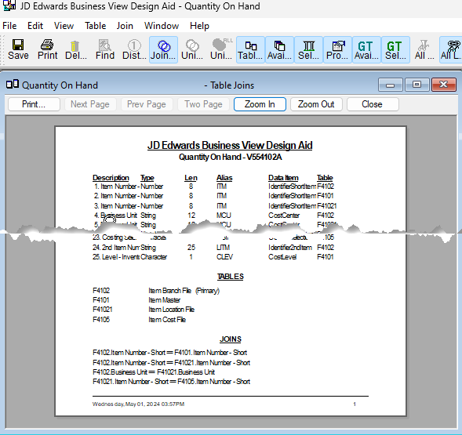Click the Prev Page button
Screen dimensions: 462x435
pos(147,104)
